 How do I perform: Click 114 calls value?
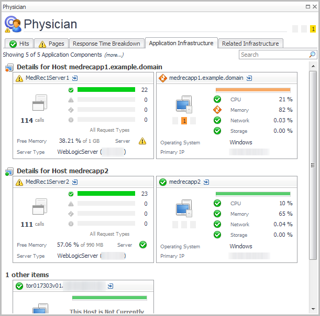click(27, 120)
